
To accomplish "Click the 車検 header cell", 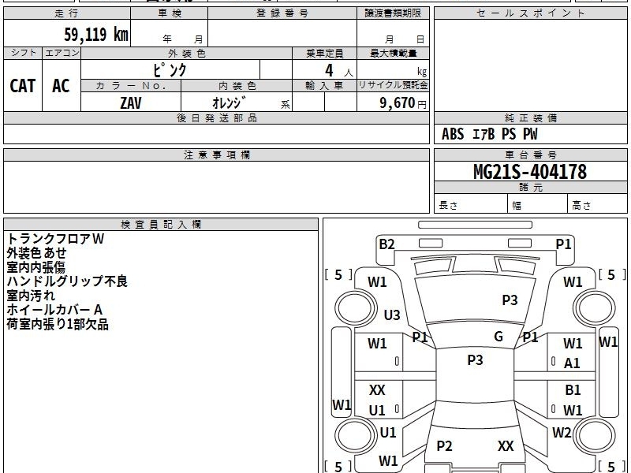I will [x=170, y=13].
